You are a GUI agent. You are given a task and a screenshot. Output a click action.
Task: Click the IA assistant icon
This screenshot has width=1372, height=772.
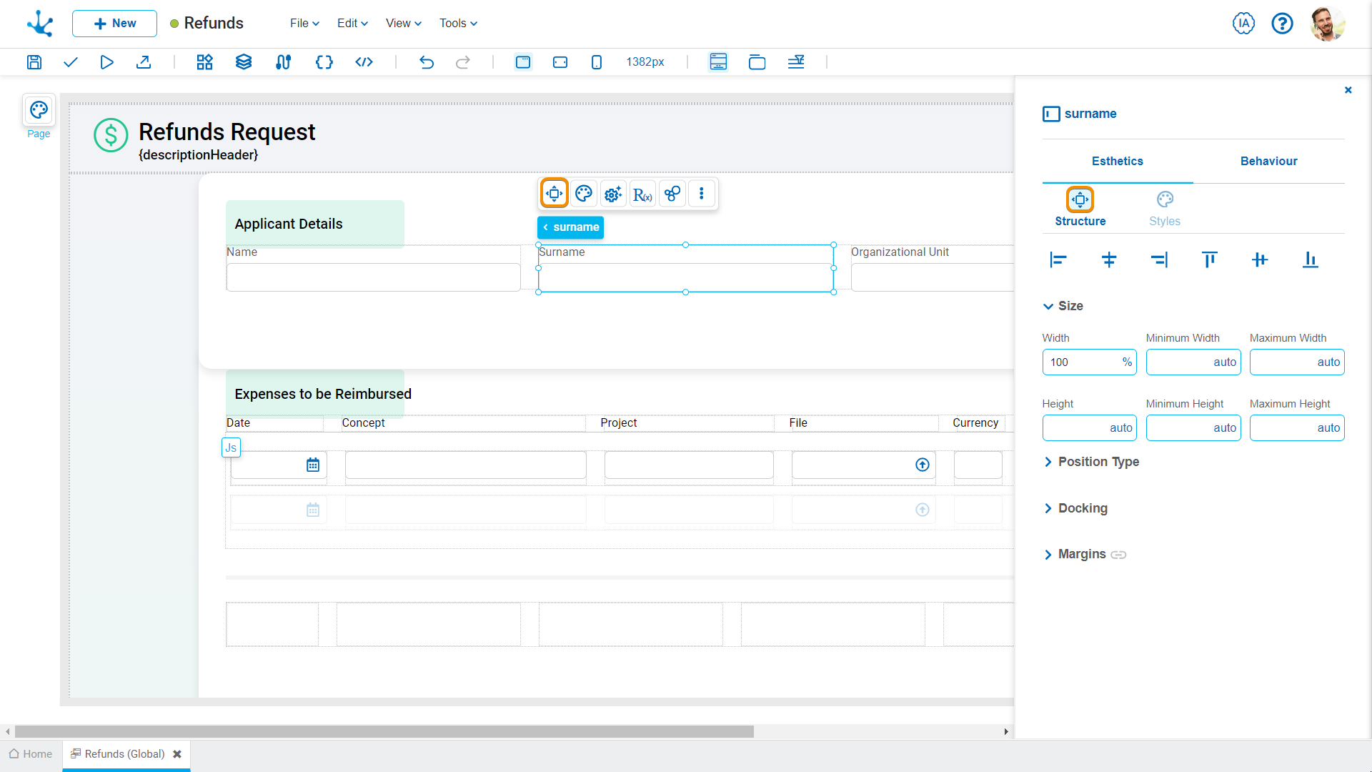tap(1243, 24)
